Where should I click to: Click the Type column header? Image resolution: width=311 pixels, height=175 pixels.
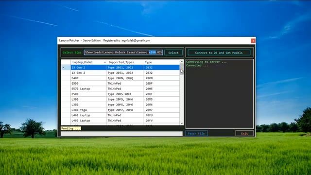(x=161, y=62)
